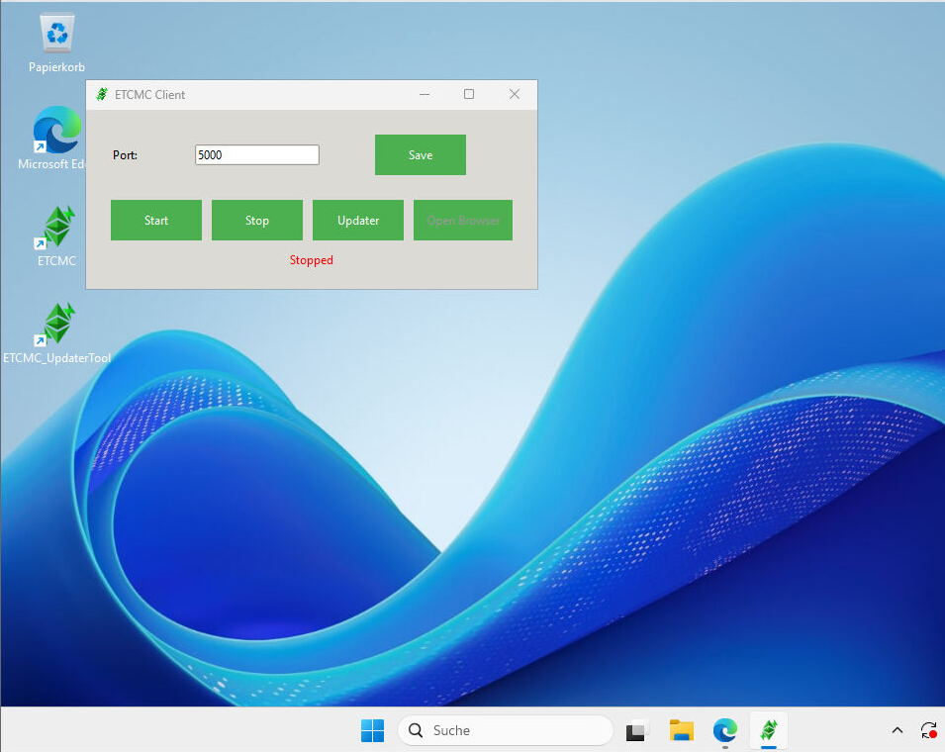Select the Microsoft Edge desktop shortcut
The image size is (945, 752).
point(56,132)
